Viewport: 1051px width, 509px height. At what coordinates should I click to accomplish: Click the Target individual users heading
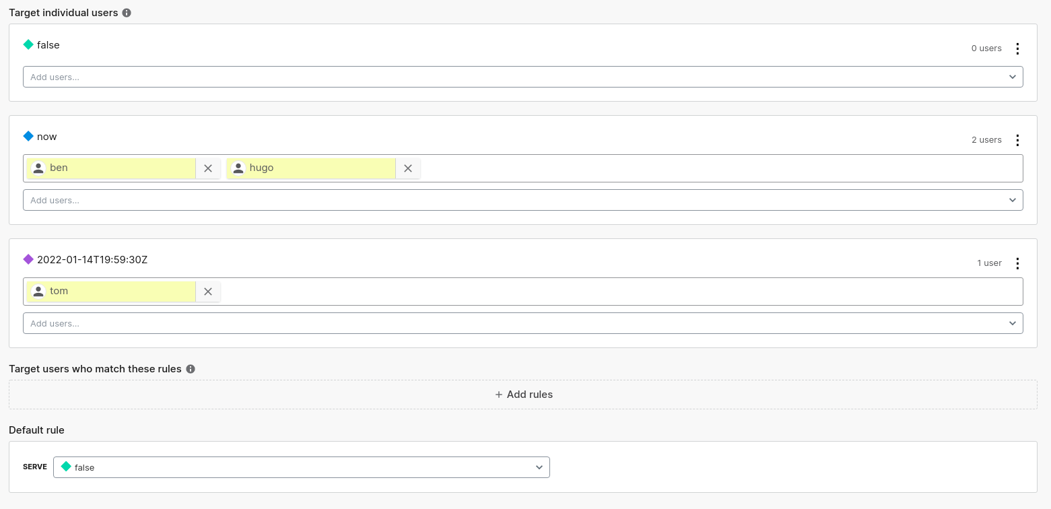[63, 13]
